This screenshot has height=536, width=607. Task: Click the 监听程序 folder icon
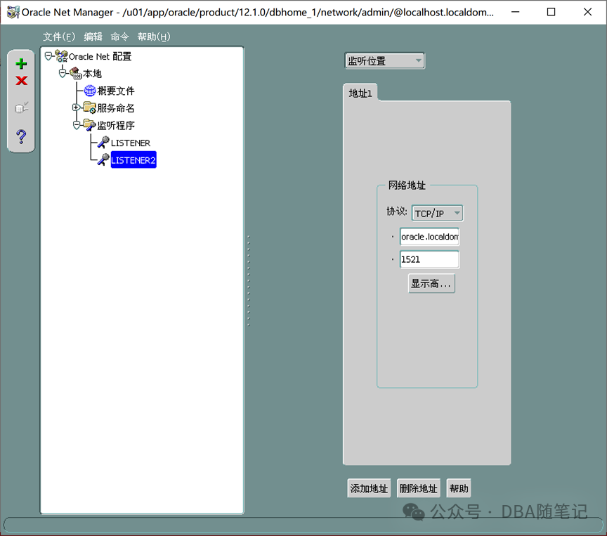pyautogui.click(x=89, y=125)
